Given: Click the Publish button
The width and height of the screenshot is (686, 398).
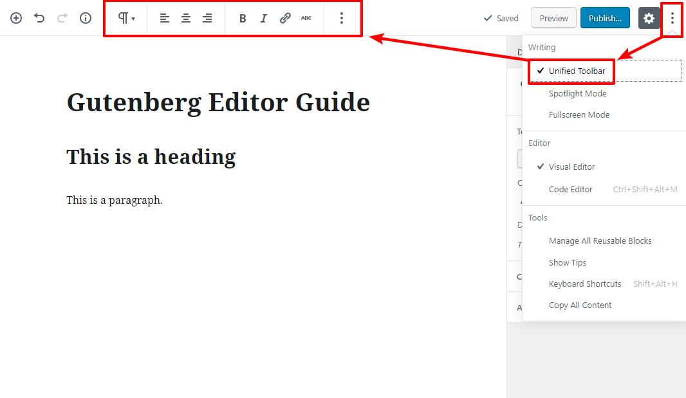Looking at the screenshot, I should [605, 18].
